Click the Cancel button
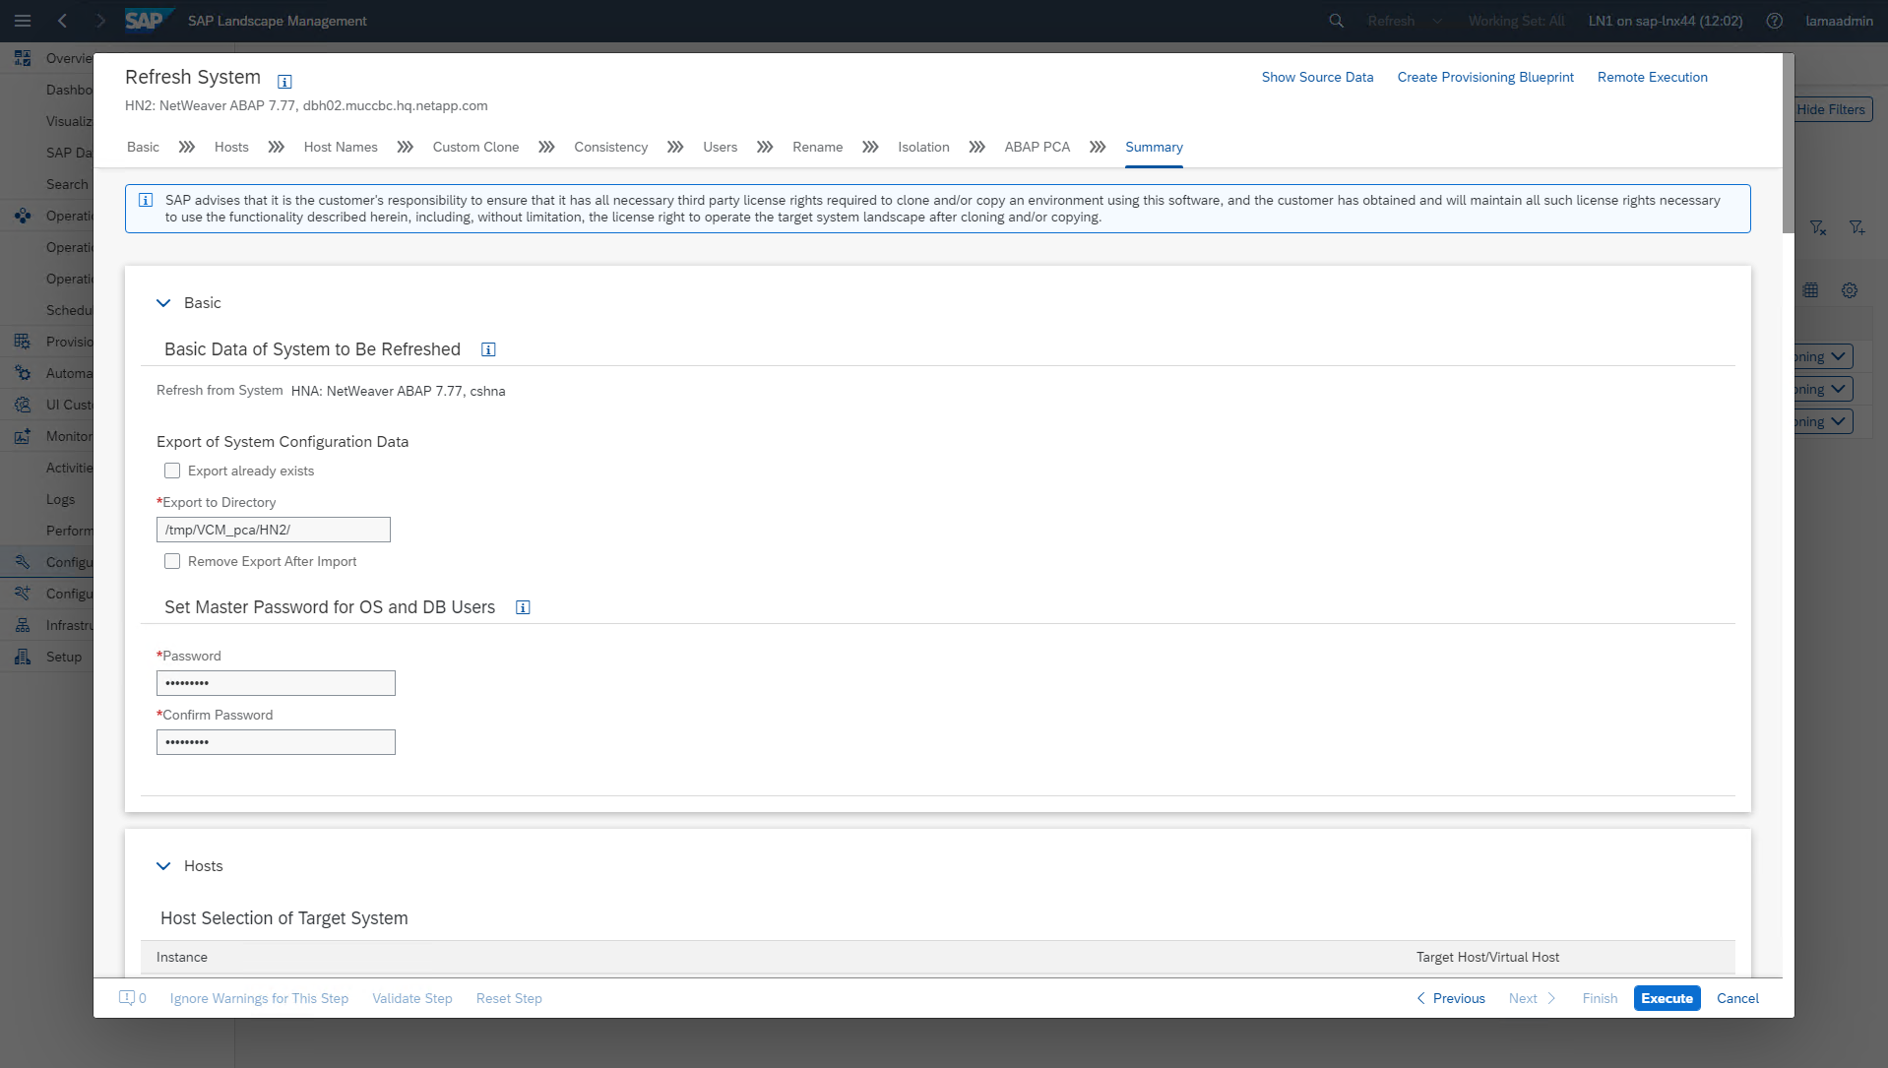 tap(1737, 998)
